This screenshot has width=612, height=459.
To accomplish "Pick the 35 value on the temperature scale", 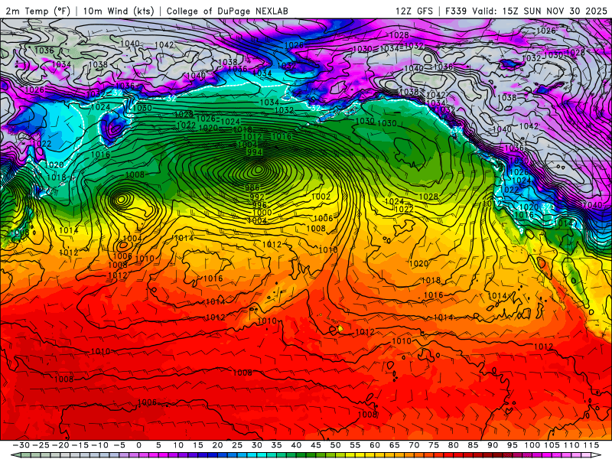I will (276, 445).
